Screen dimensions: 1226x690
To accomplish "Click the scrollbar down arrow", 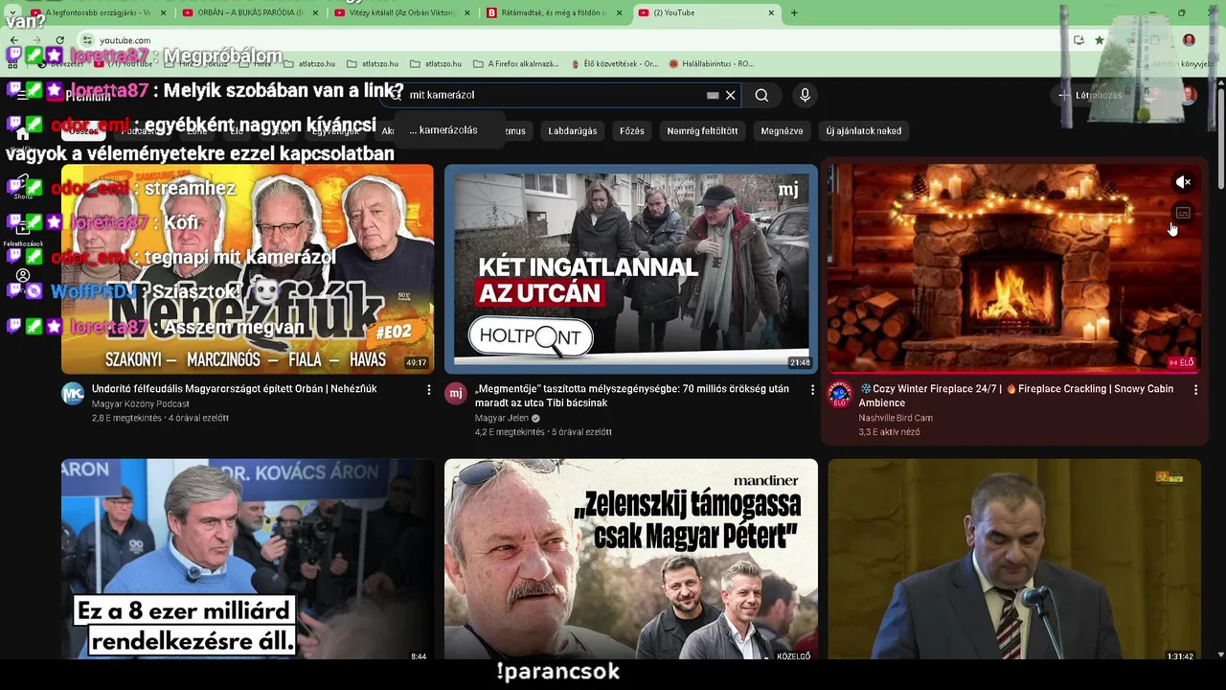I will [x=1220, y=655].
